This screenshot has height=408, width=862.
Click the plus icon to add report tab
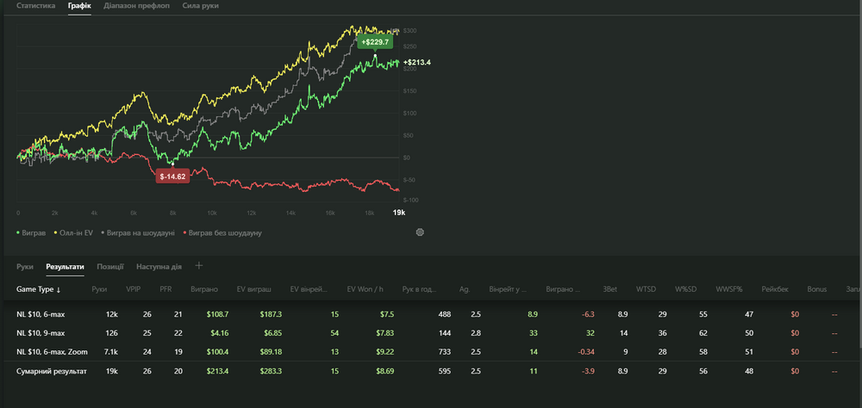point(199,266)
